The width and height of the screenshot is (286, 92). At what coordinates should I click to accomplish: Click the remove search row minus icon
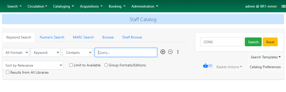click(170, 52)
